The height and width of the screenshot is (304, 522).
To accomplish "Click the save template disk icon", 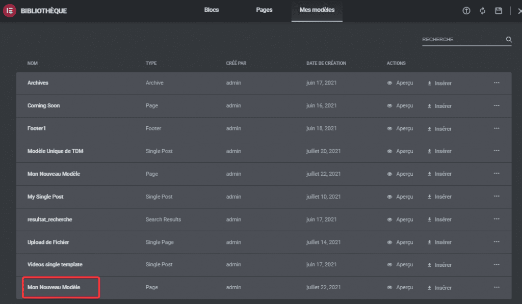I will 499,11.
